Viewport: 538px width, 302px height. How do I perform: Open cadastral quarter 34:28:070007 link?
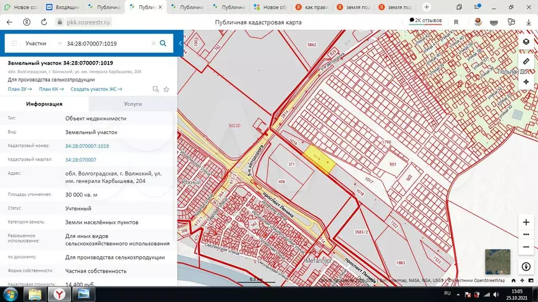click(80, 160)
